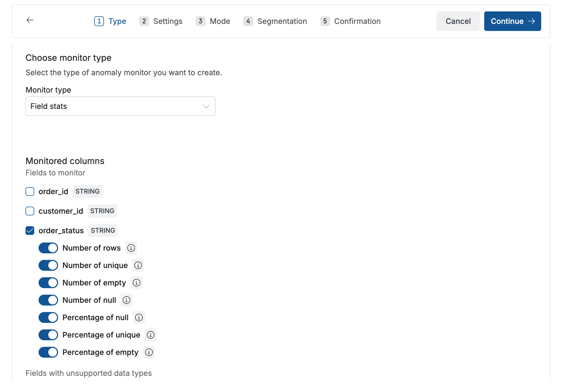Open info icon for Percentage of unique

pos(151,335)
